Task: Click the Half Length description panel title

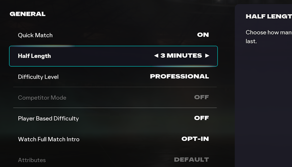Action: 269,17
